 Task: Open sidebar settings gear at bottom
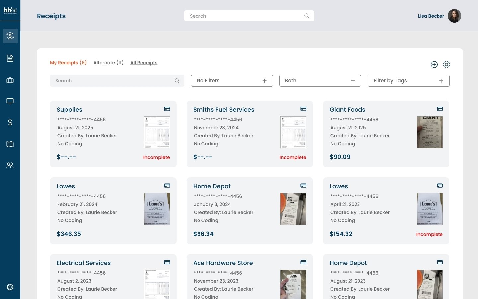10,287
